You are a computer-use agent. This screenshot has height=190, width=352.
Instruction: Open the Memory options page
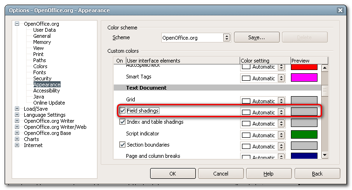pos(42,42)
